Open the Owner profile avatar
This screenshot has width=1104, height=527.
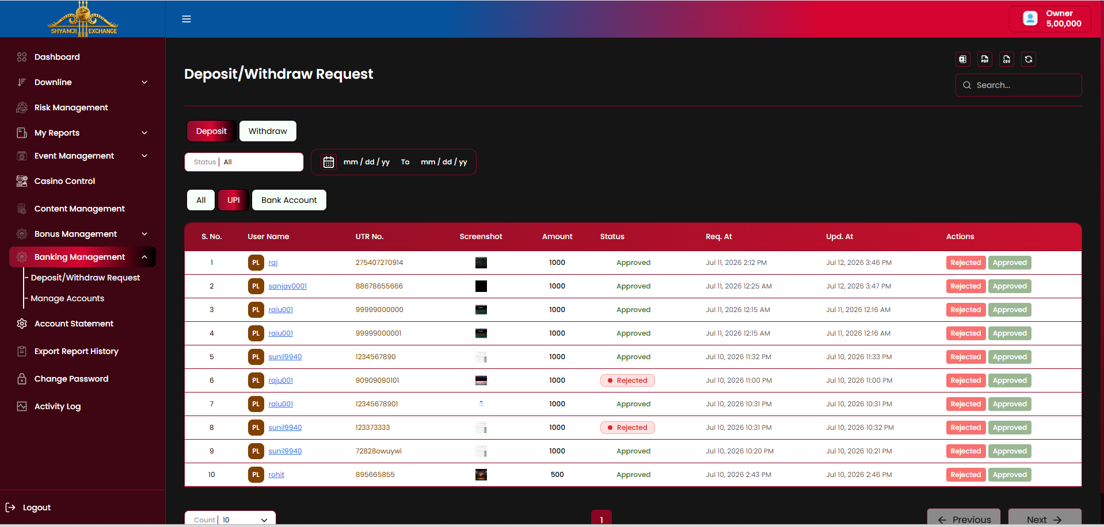(x=1030, y=18)
